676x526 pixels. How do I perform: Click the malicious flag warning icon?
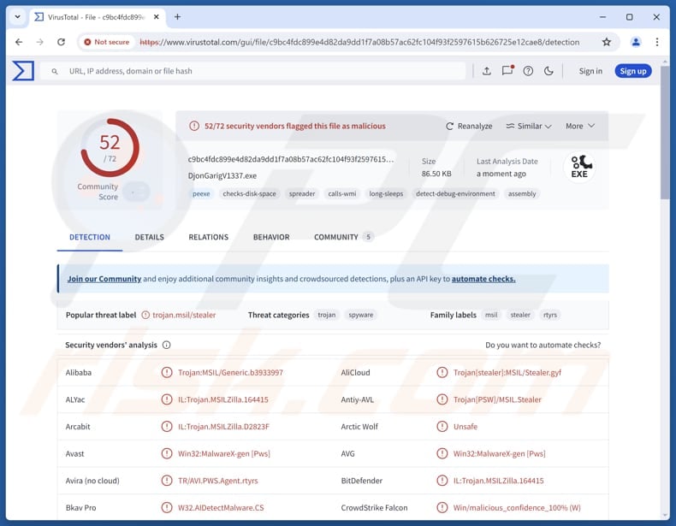point(194,126)
